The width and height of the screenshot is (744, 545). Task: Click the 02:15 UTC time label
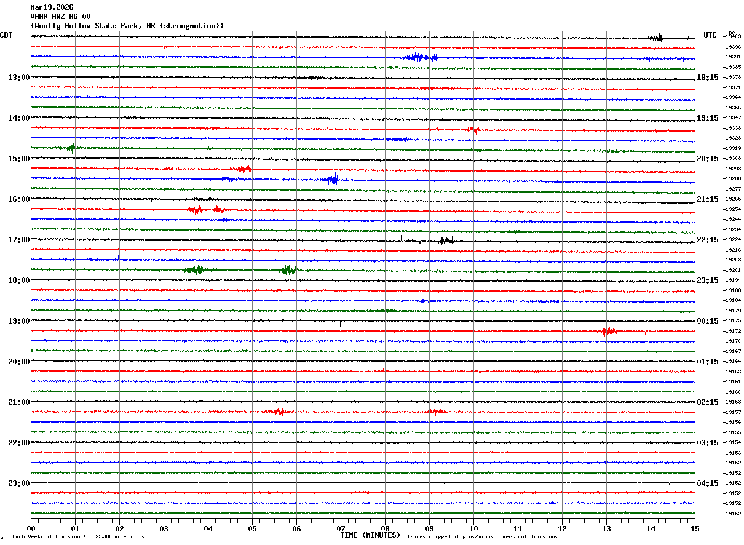[708, 402]
